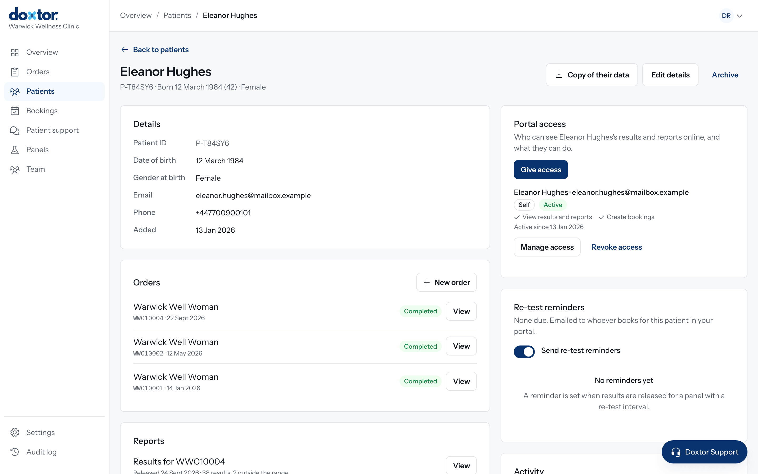Click the headset icon on Doxtor Support
This screenshot has width=758, height=474.
point(676,452)
